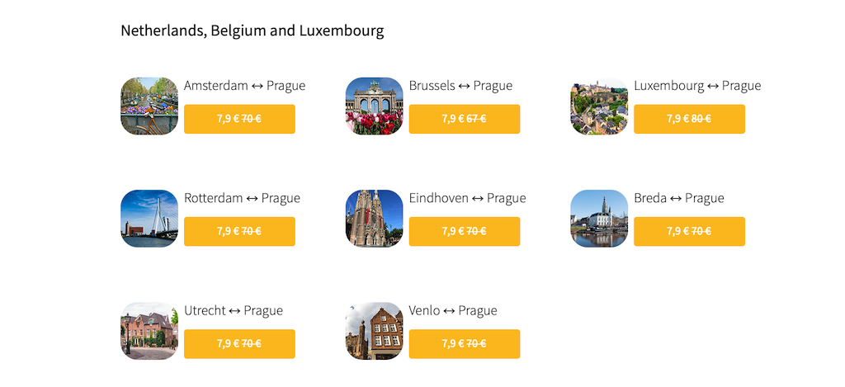The width and height of the screenshot is (845, 387).
Task: Open the Venlo ↔ Prague route link
Action: [x=453, y=310]
